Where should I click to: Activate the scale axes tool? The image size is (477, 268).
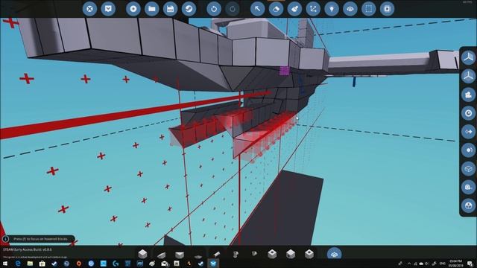click(x=313, y=9)
